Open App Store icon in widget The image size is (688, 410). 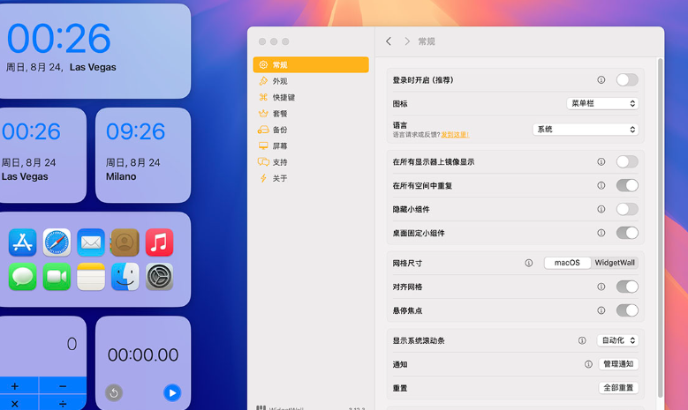click(22, 242)
